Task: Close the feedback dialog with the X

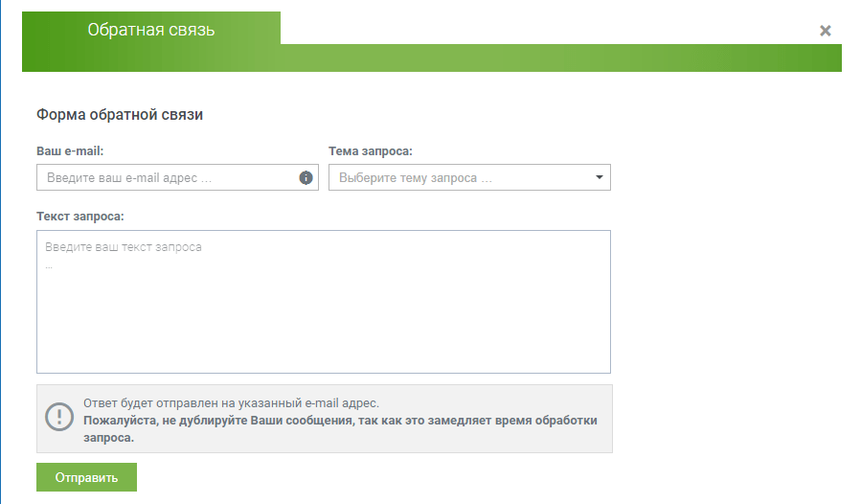Action: [825, 31]
